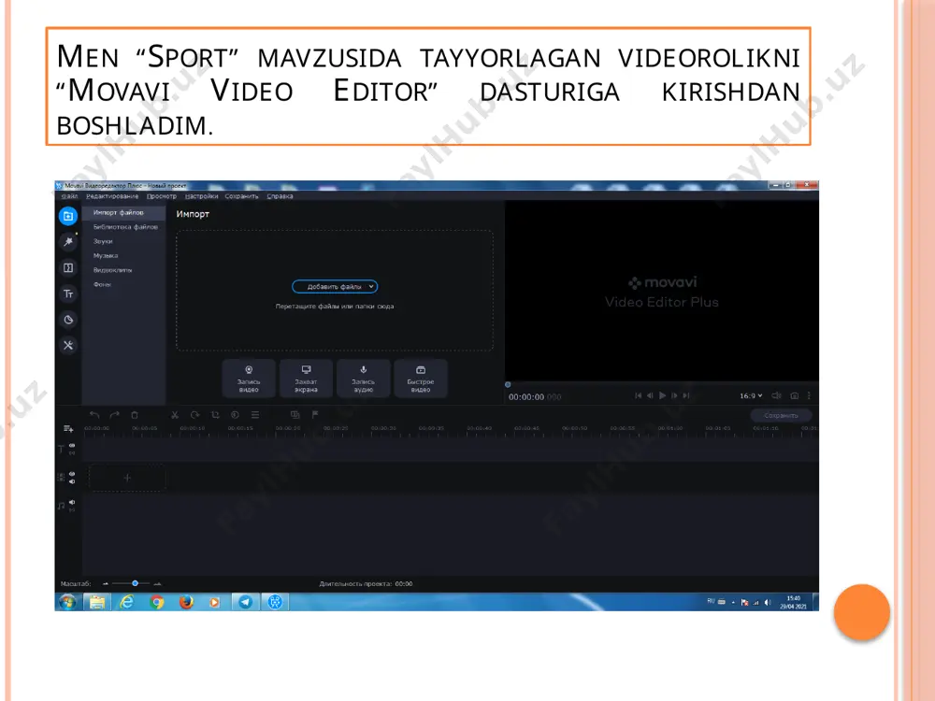Open the Настройки menu
Image resolution: width=935 pixels, height=701 pixels.
(202, 196)
